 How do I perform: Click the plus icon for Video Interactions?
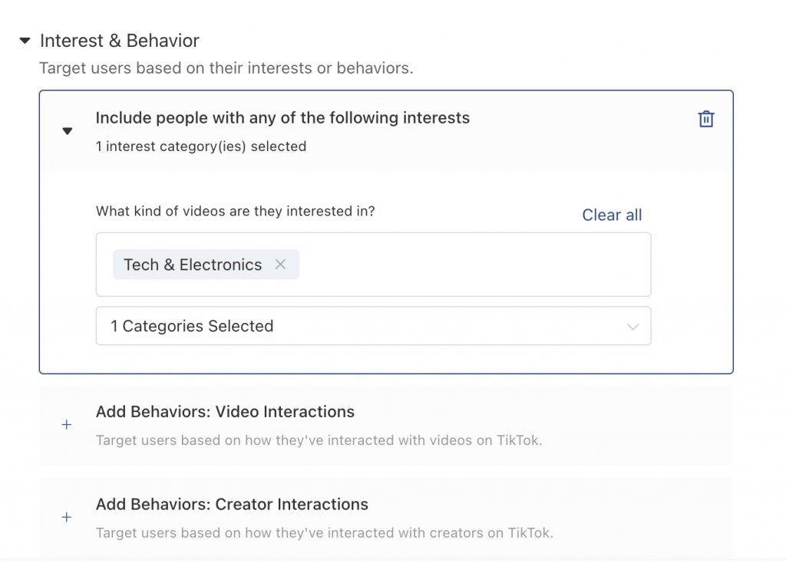coord(67,425)
